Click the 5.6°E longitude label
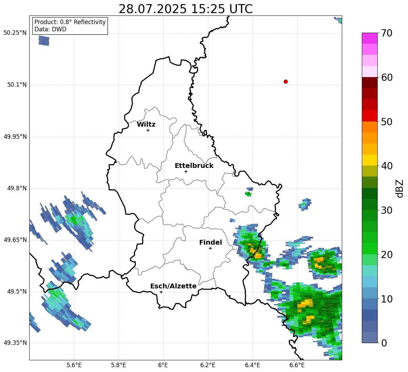 click(x=74, y=365)
